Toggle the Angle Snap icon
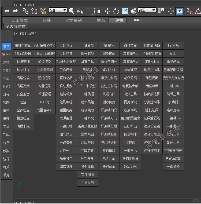201x204 pixels. [198, 11]
